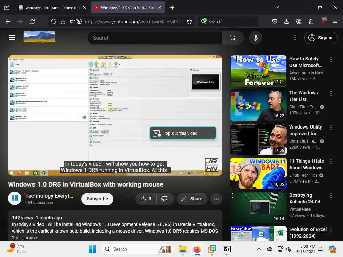Select the Windows 1.0 DR5 in VirtualBox tab
The height and width of the screenshot is (257, 343).
coord(128,7)
